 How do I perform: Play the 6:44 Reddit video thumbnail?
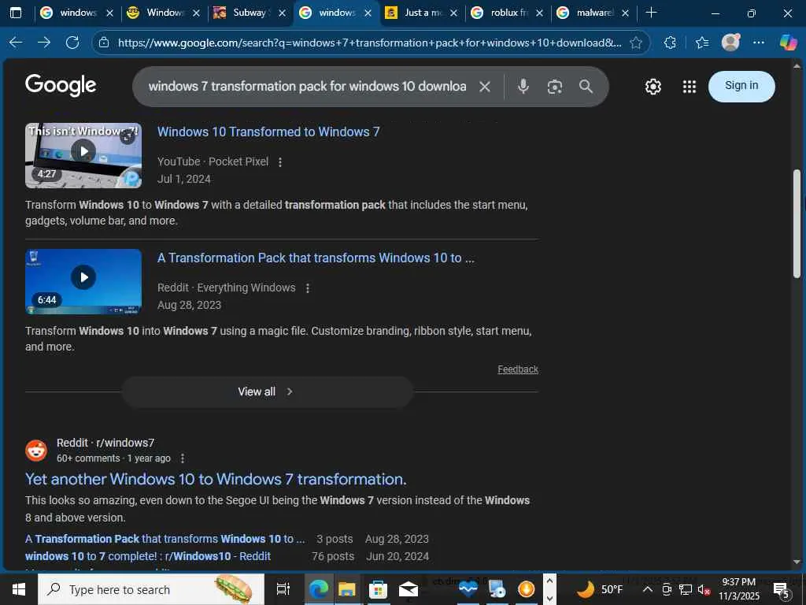click(83, 281)
